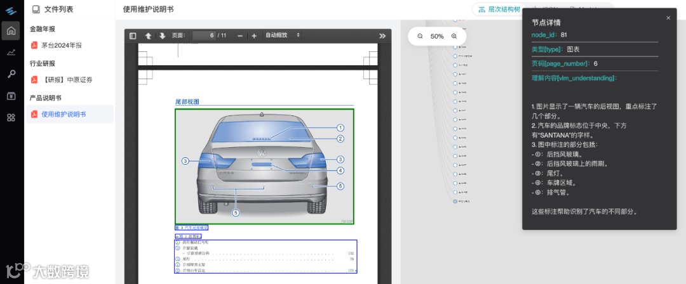Zoom in the PDF with plus button
This screenshot has height=284, width=686.
253,36
